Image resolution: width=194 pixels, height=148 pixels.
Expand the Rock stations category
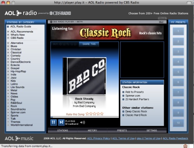pyautogui.click(x=8, y=106)
